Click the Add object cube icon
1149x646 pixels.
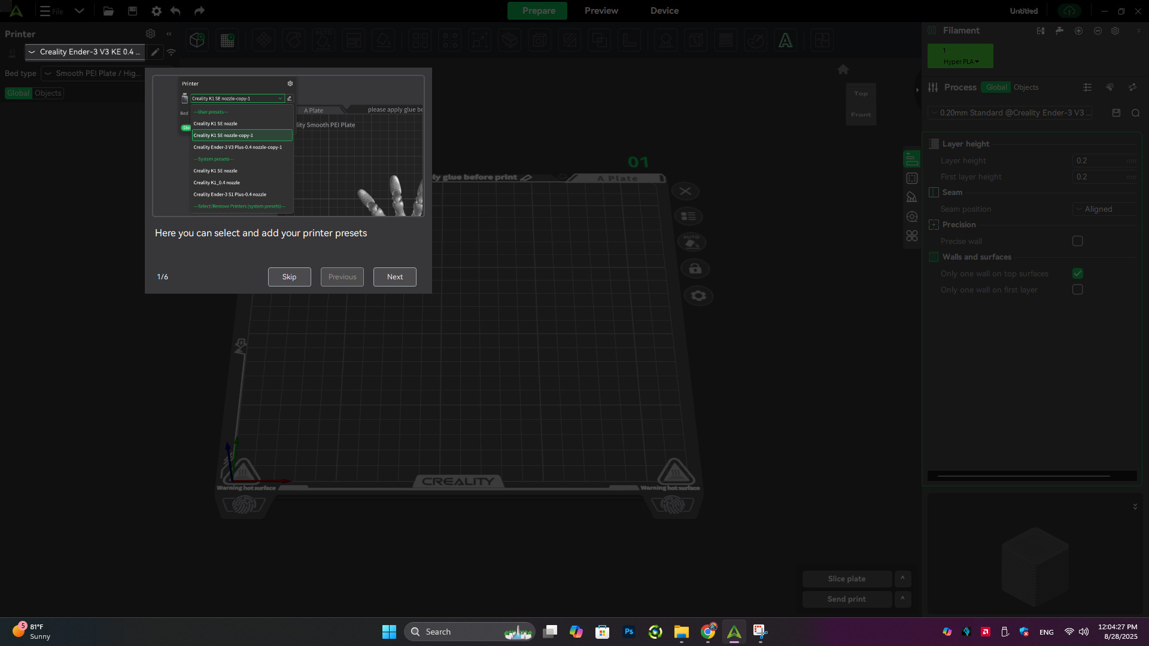pyautogui.click(x=197, y=40)
